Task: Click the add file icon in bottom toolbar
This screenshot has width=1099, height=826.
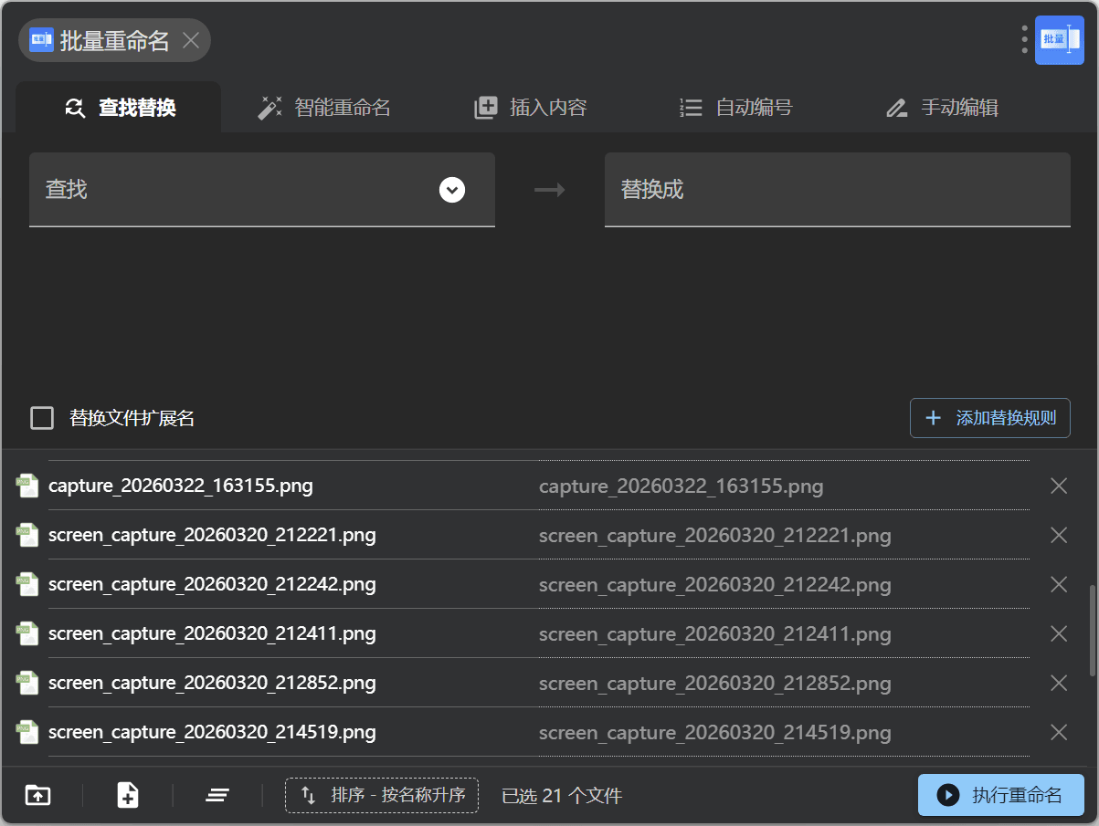Action: pos(128,795)
